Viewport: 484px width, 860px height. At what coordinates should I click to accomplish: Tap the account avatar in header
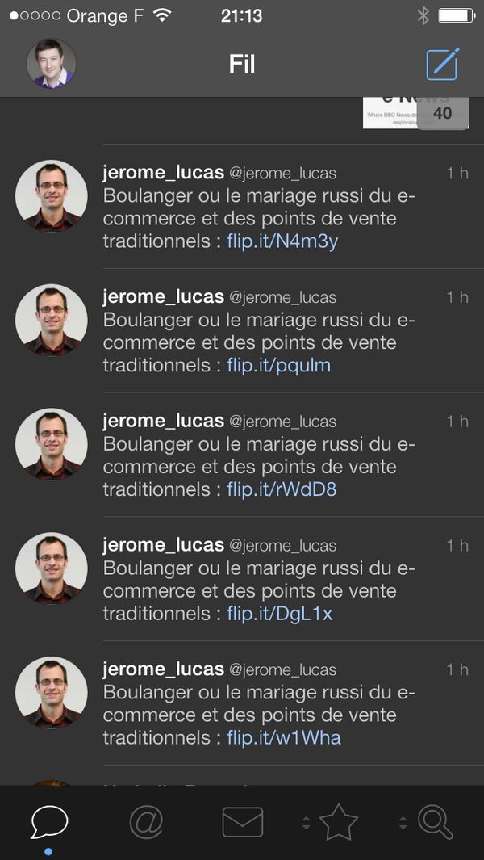(x=52, y=64)
